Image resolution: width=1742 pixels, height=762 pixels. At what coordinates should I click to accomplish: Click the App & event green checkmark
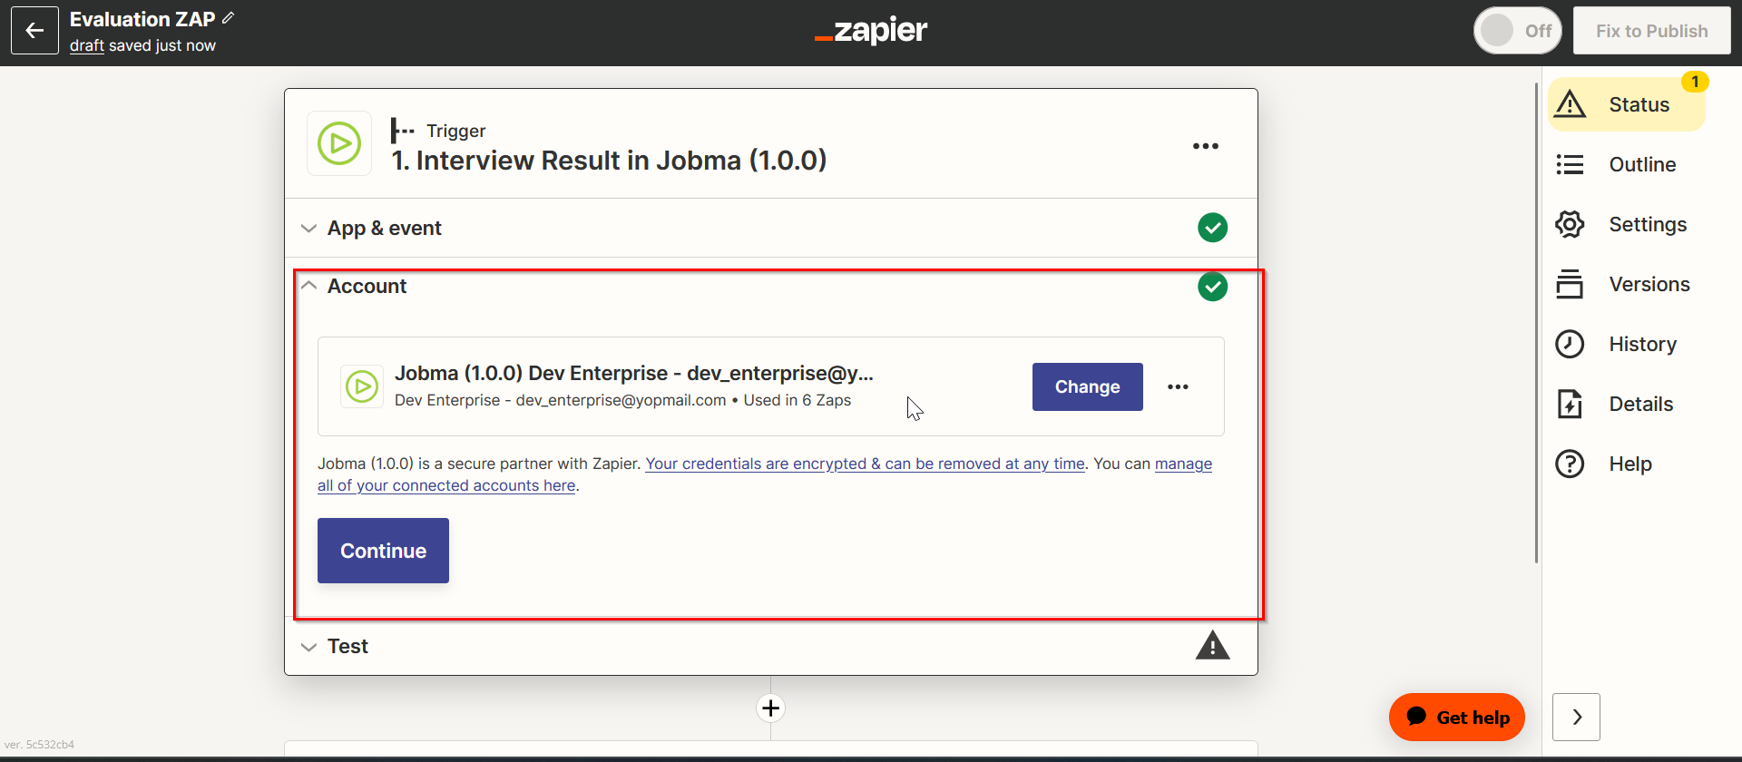click(1212, 227)
